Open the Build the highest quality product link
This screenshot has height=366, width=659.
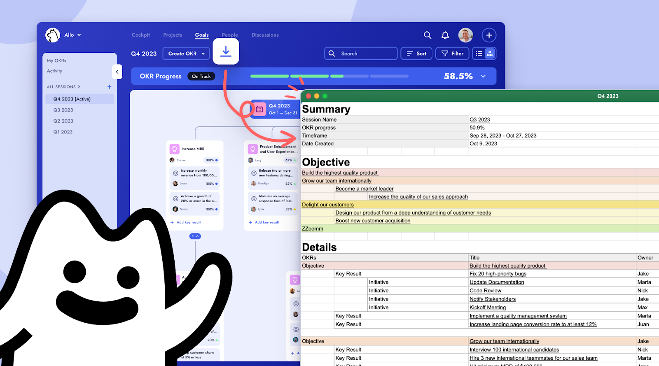340,173
